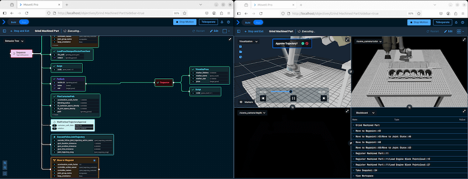Open help icon in right window
This screenshot has width=468, height=179.
click(x=463, y=22)
